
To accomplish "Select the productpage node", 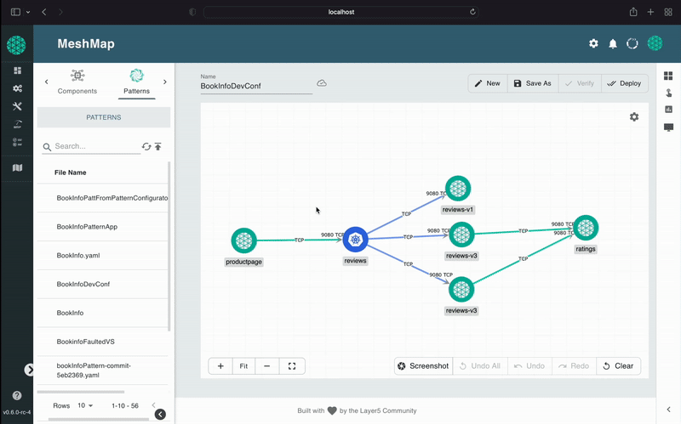I will [x=244, y=240].
